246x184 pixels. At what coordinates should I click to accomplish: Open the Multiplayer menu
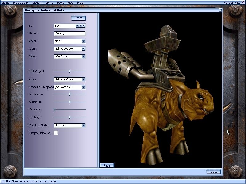point(20,2)
